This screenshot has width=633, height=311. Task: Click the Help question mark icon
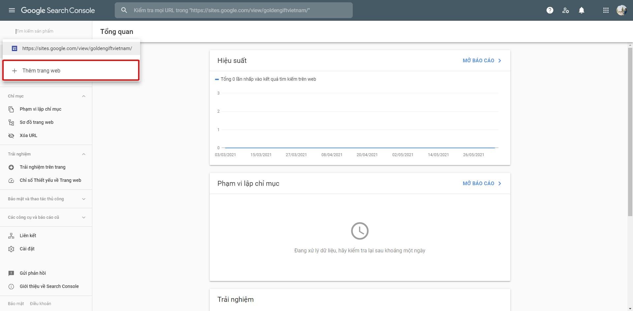coord(550,10)
